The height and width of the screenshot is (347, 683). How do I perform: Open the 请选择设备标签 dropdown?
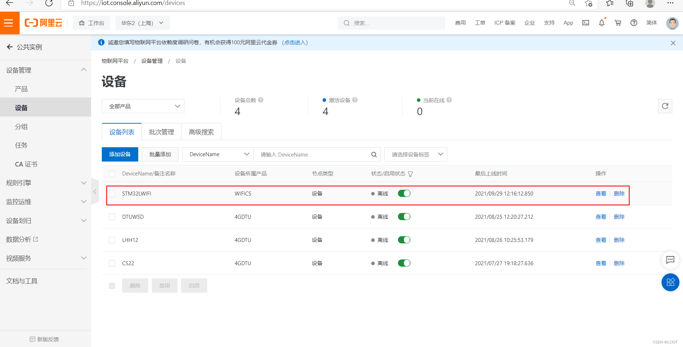tap(415, 154)
